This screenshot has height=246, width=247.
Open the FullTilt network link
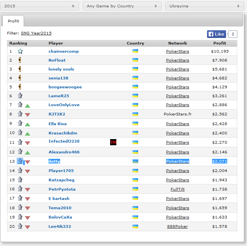[x=178, y=189]
